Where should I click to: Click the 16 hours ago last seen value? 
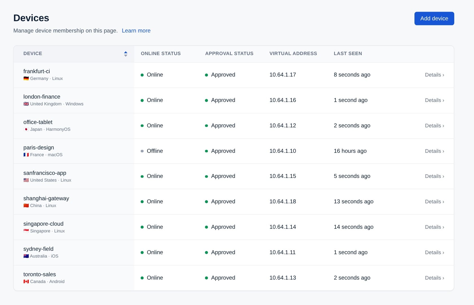coord(350,151)
